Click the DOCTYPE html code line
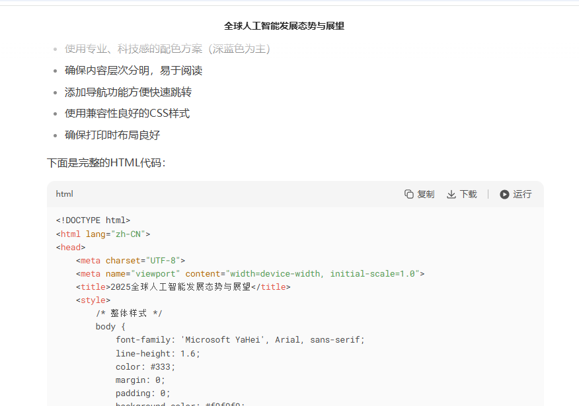579x406 pixels. [x=93, y=220]
